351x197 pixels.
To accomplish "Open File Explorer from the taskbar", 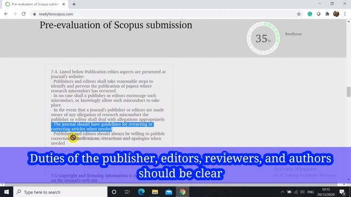I will point(155,192).
